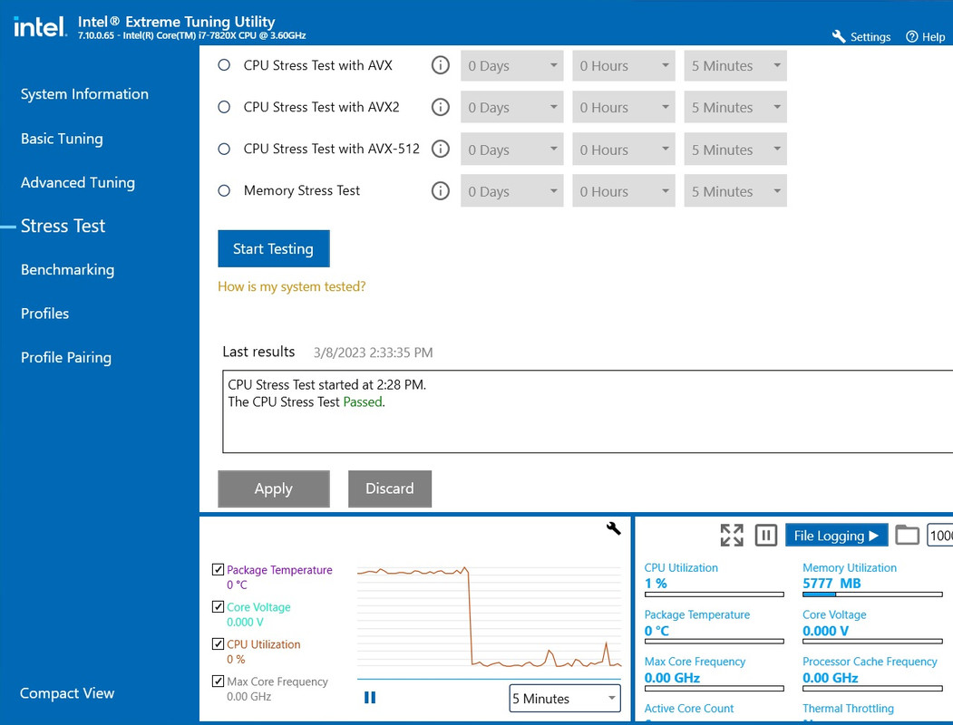Open Minutes dropdown for AVX stress test
953x725 pixels.
tap(735, 65)
